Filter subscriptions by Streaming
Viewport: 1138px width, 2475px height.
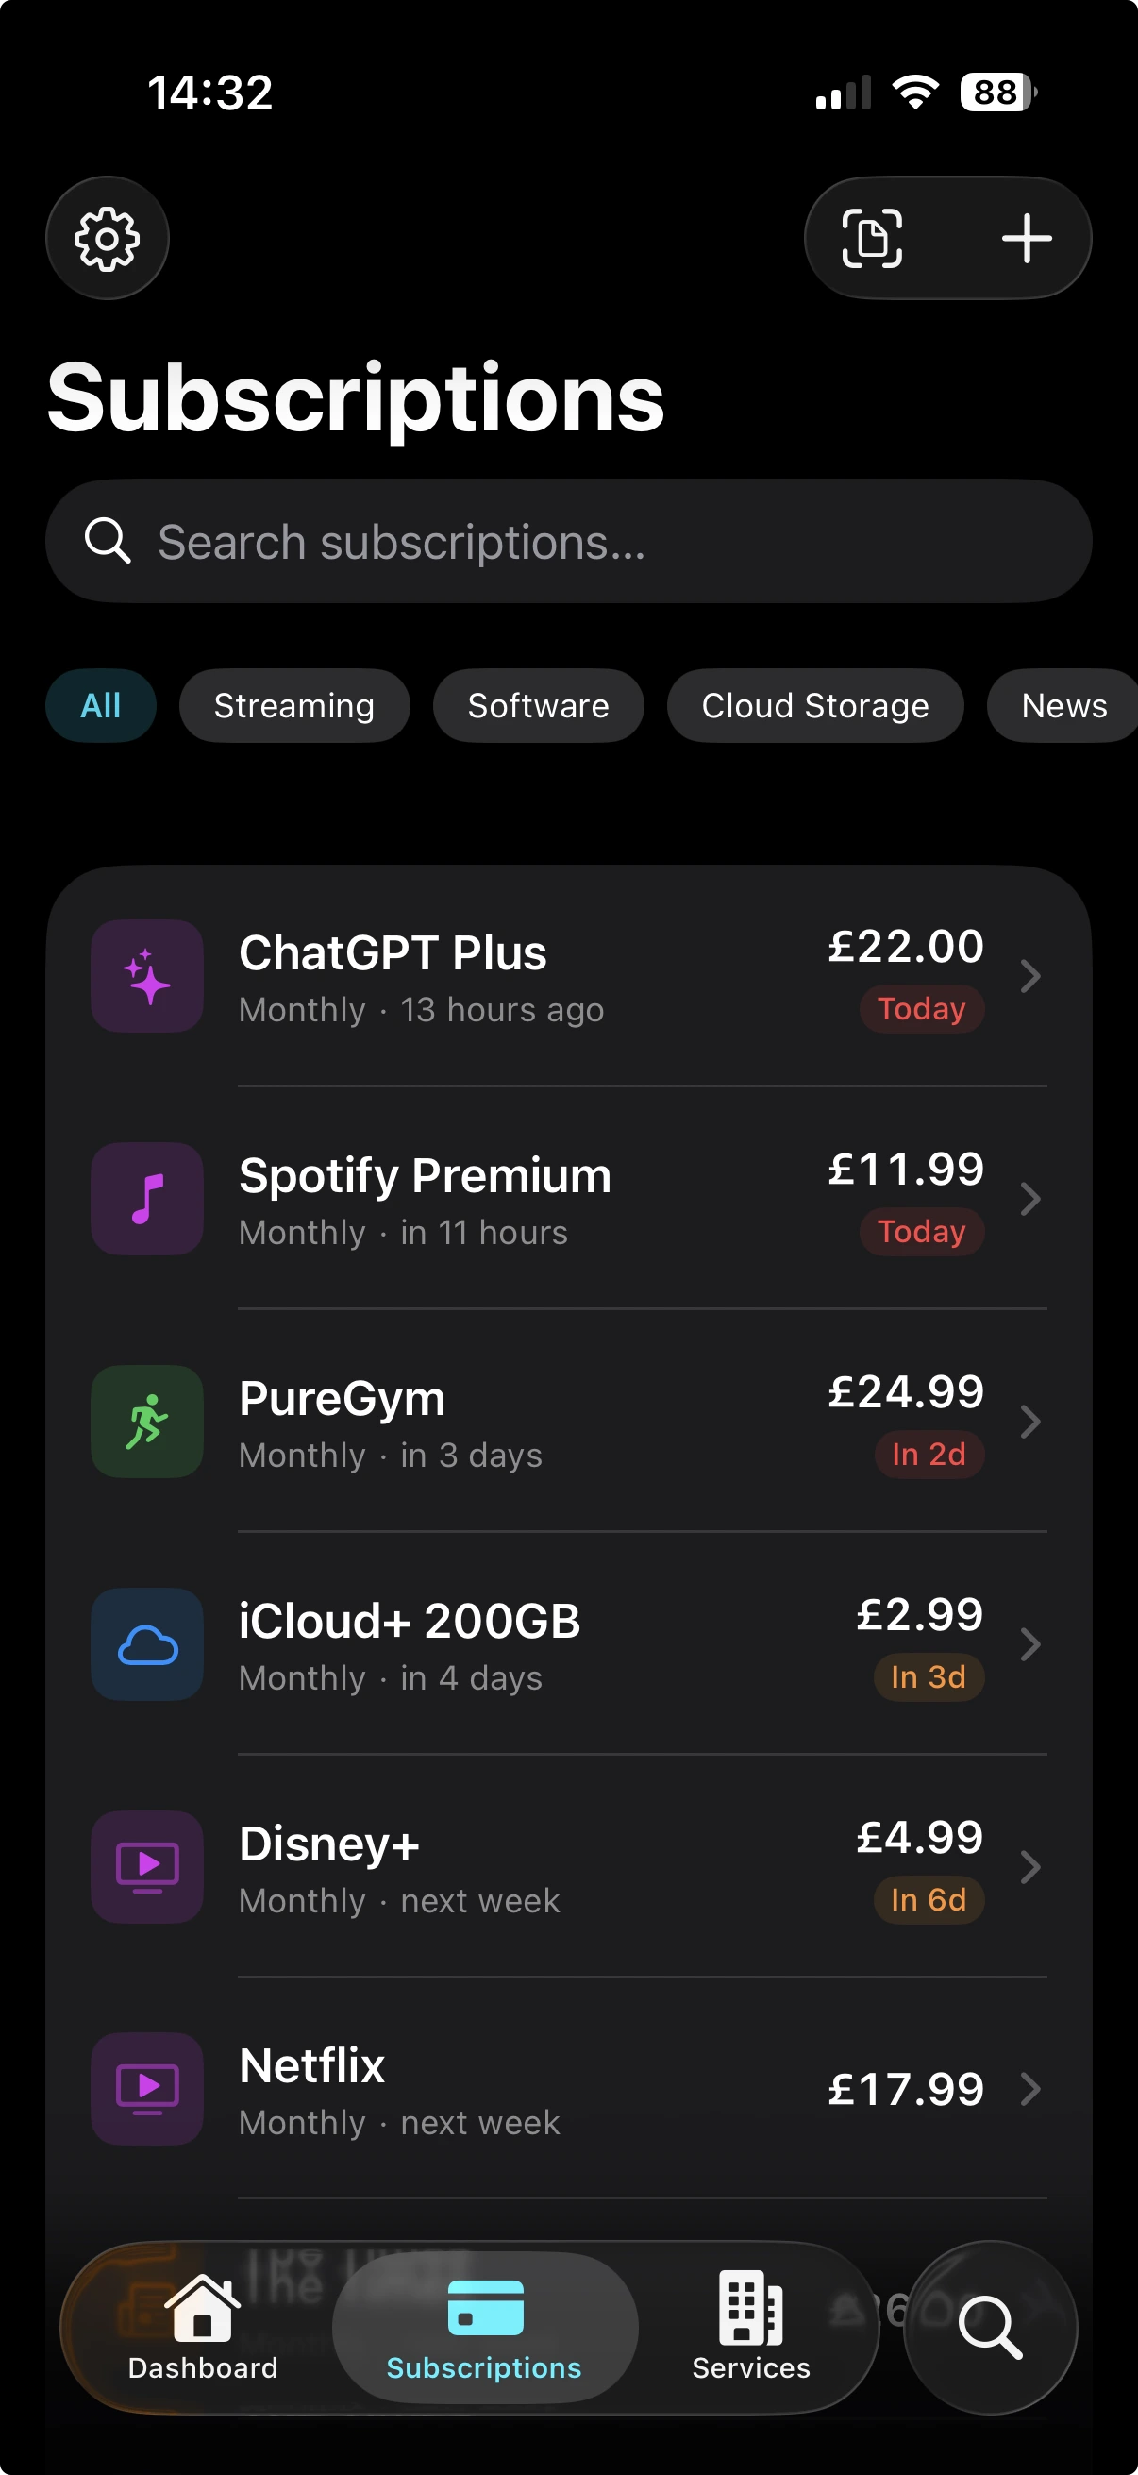(x=293, y=705)
